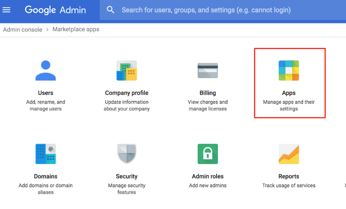The width and height of the screenshot is (346, 209).
Task: Open the Domains building icon
Action: [x=46, y=154]
